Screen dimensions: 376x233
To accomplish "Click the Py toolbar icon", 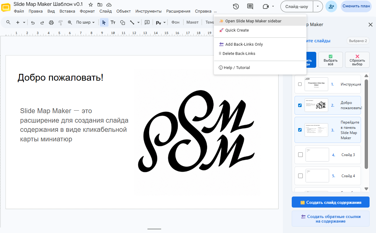I will click(158, 22).
